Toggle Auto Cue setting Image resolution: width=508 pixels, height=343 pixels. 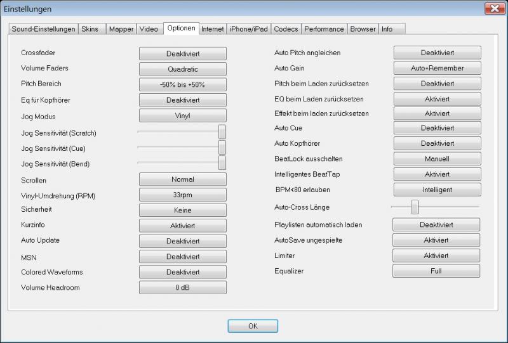pyautogui.click(x=437, y=128)
